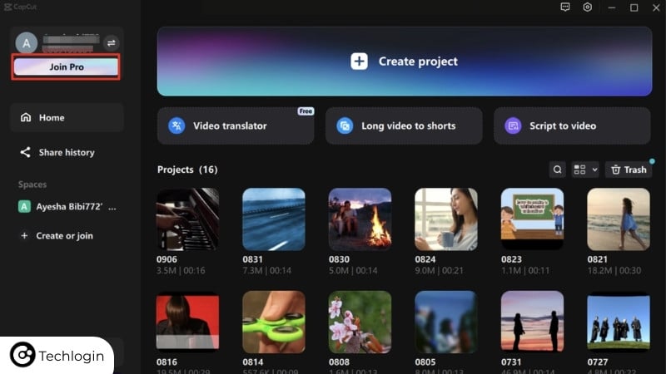Click the profile avatar with letter A
This screenshot has height=374, width=666.
pos(27,43)
